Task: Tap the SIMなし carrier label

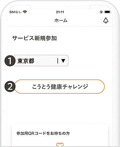Action: 15,12
